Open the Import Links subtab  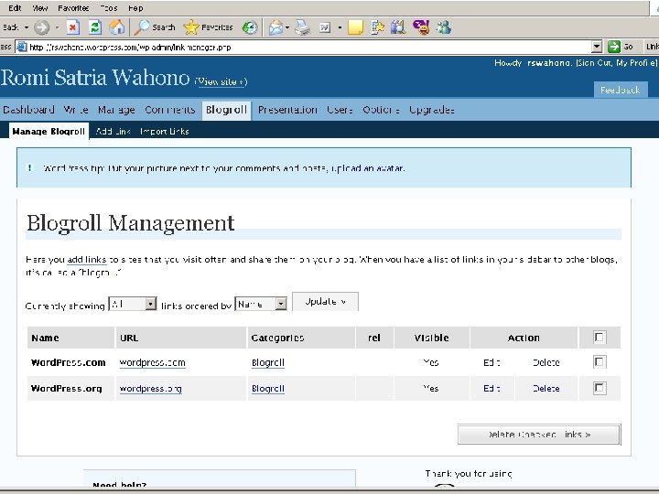165,131
